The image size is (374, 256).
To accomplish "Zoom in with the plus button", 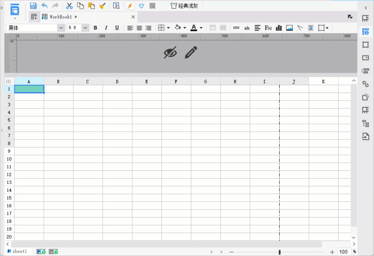I will coord(332,252).
